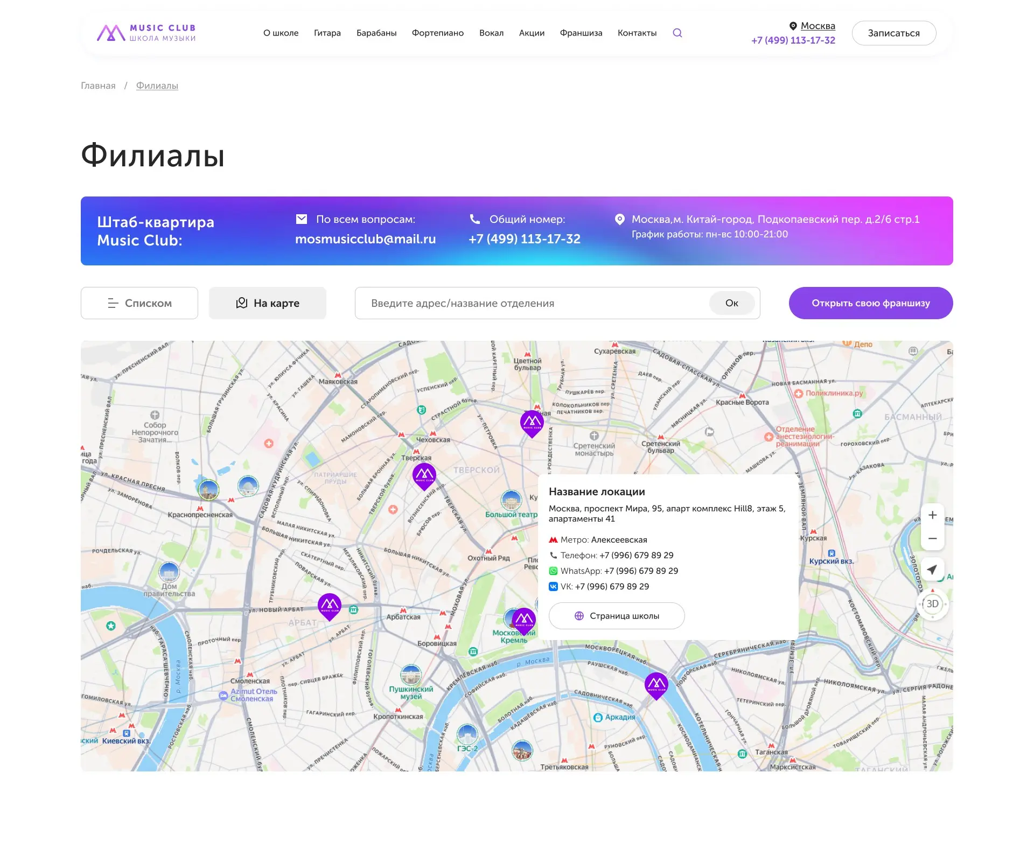Click Телефон number in location popup
Image resolution: width=1034 pixels, height=850 pixels.
637,555
